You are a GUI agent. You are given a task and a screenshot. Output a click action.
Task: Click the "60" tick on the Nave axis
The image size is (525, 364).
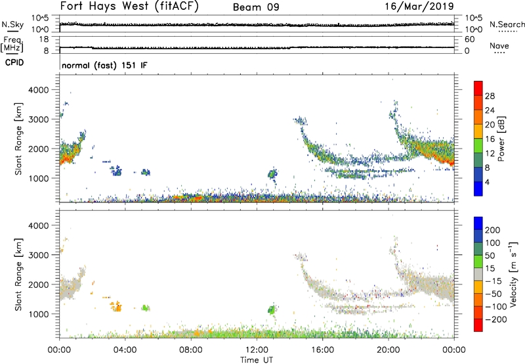[x=469, y=39]
